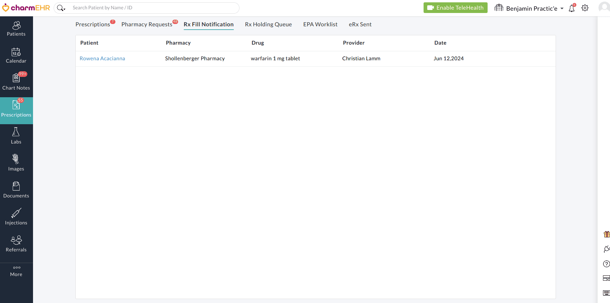Open patient Rowena Acacianna link
This screenshot has width=610, height=303.
click(x=102, y=59)
